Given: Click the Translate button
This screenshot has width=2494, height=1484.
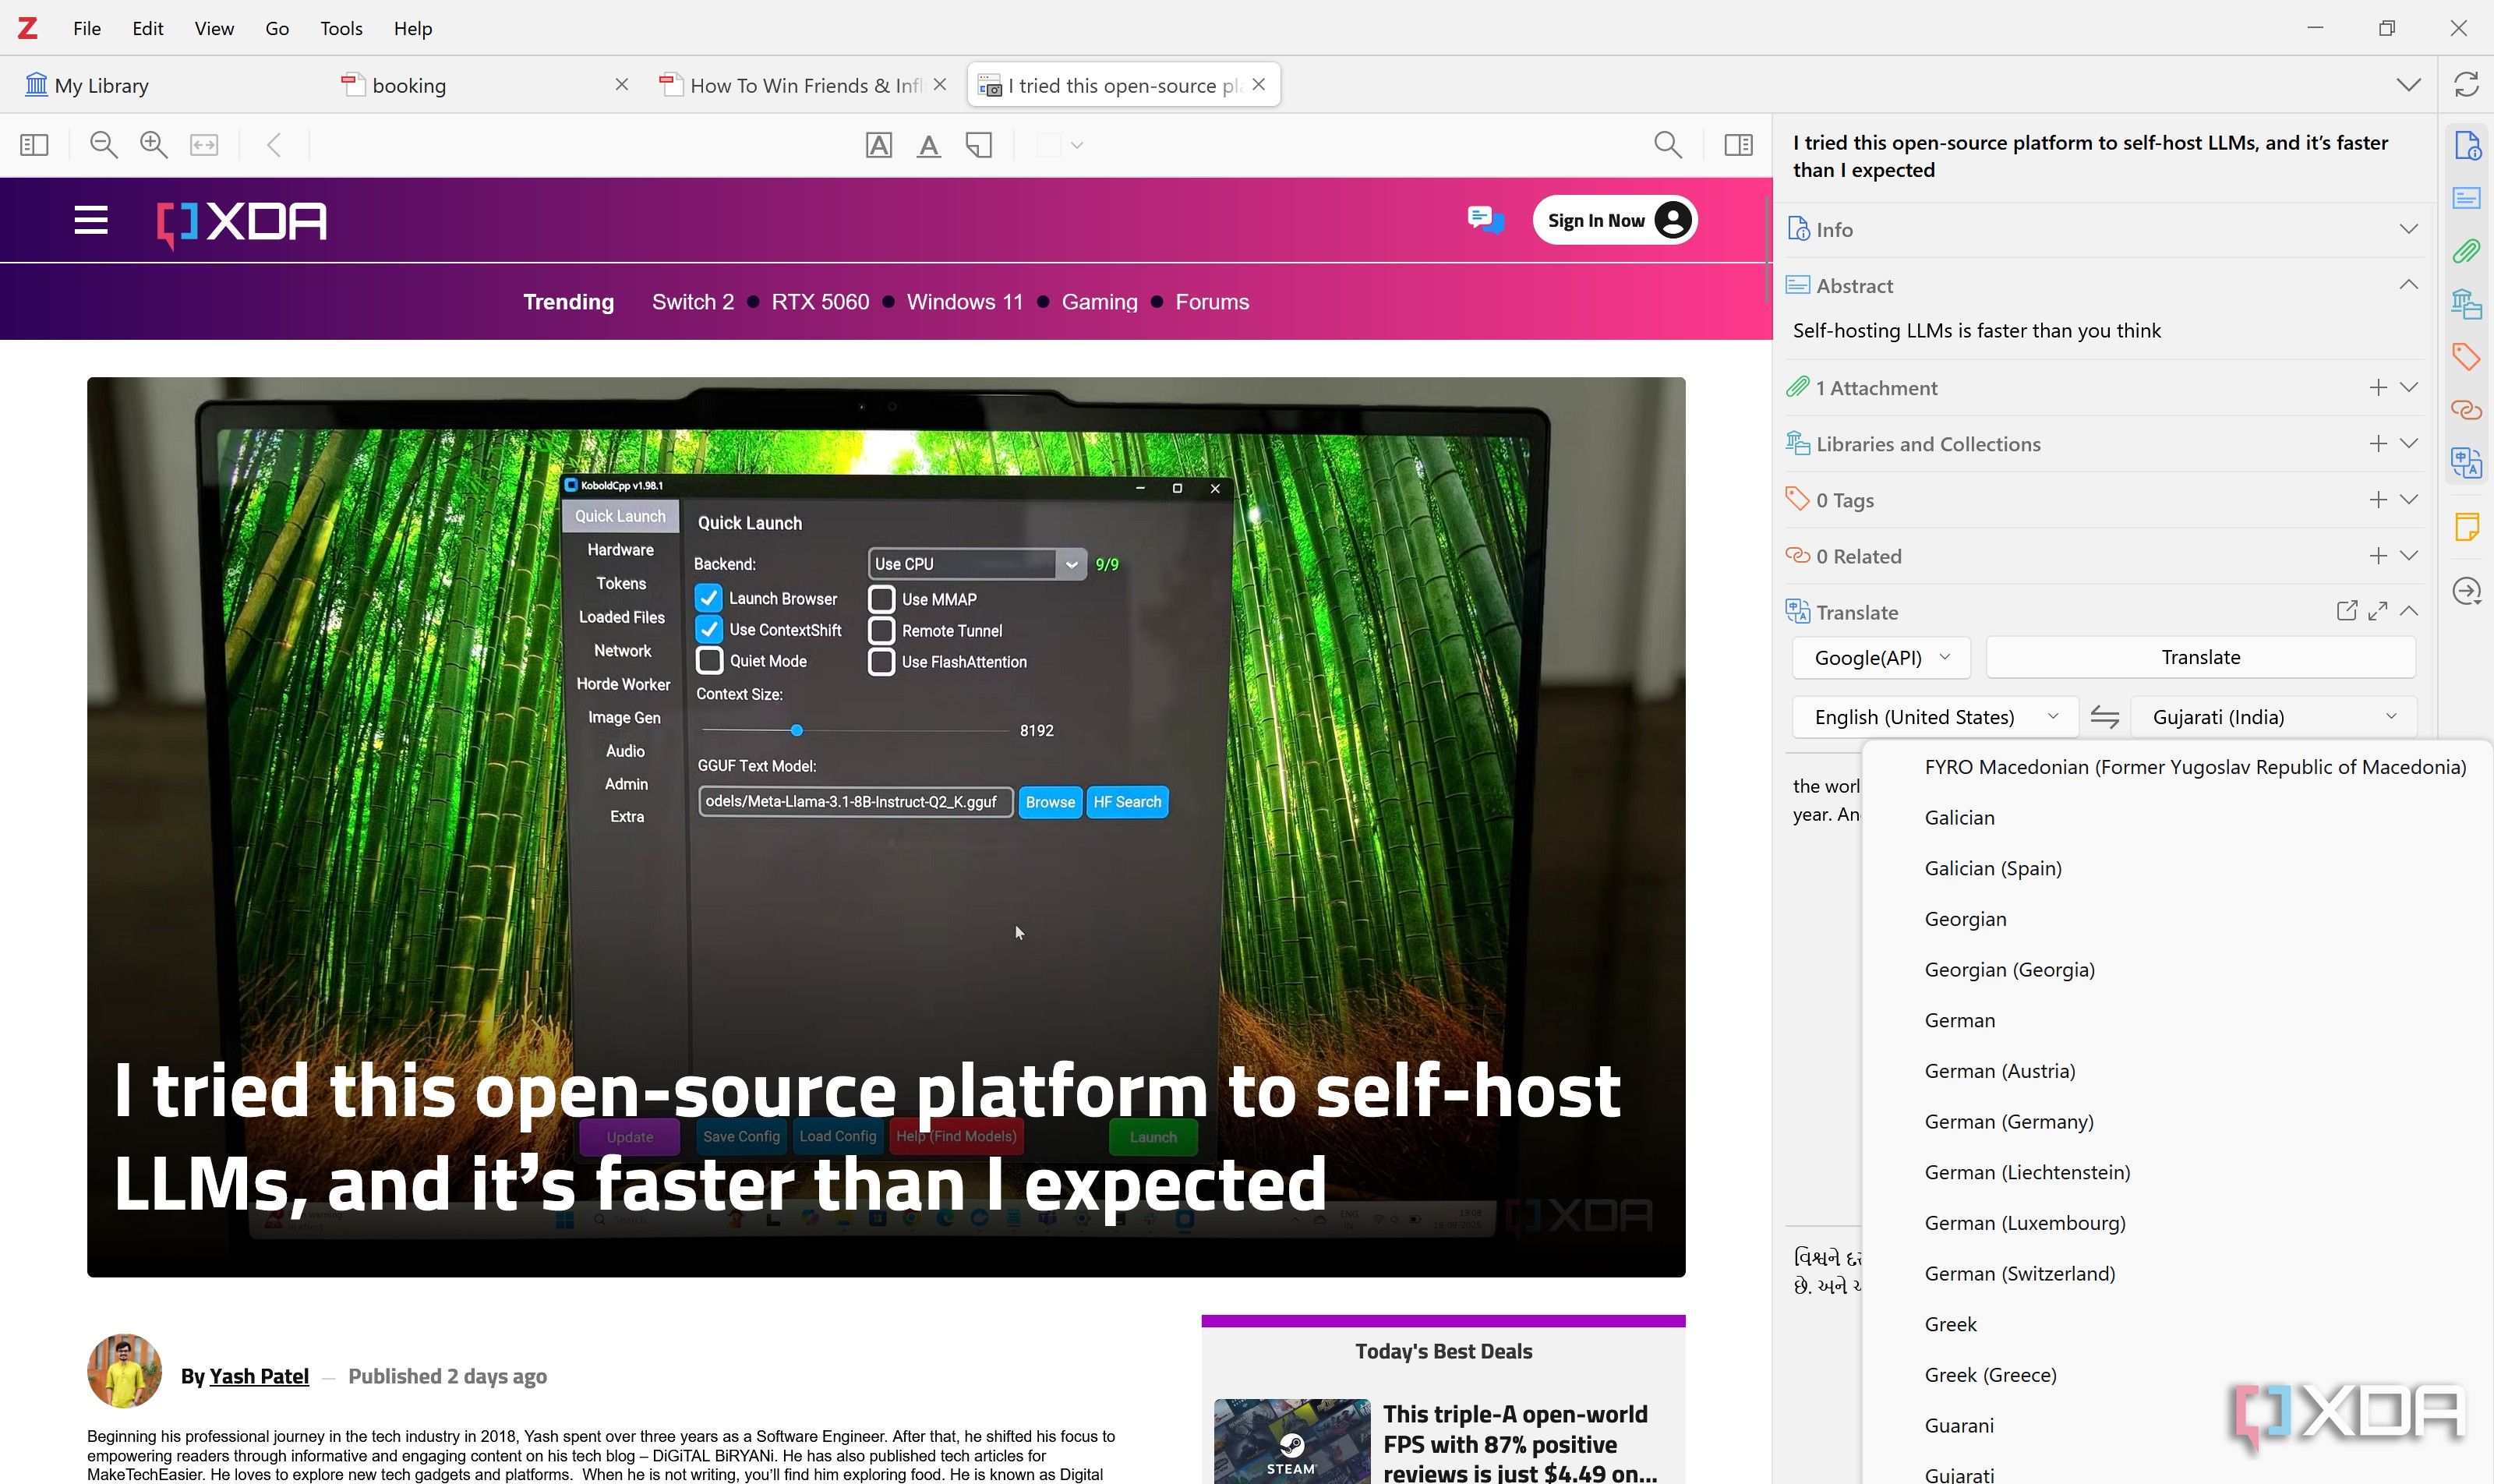Looking at the screenshot, I should click(x=2200, y=657).
